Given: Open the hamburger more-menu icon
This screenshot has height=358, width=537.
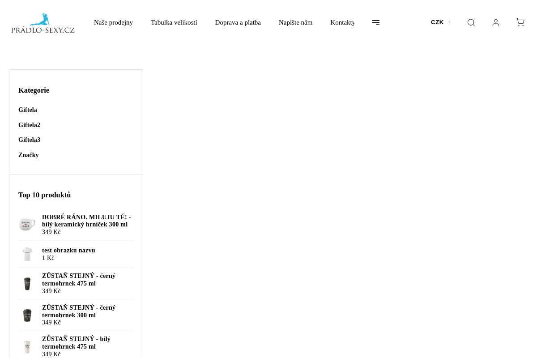Looking at the screenshot, I should [376, 22].
